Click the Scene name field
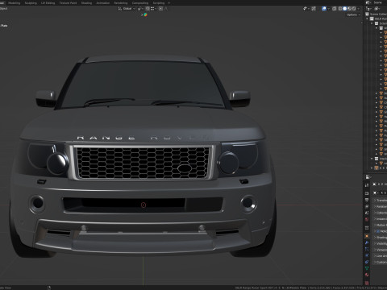This screenshot has width=387, height=290. [379, 2]
